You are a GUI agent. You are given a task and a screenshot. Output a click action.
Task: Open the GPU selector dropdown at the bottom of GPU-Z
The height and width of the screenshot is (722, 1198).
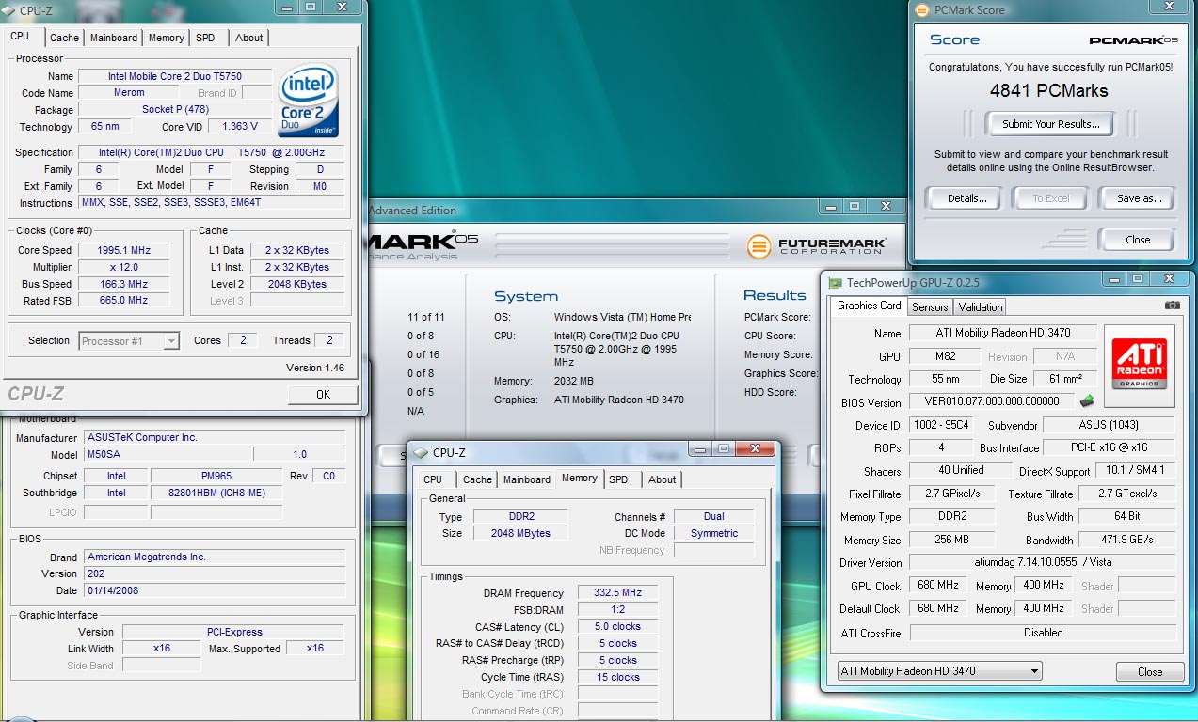click(939, 671)
